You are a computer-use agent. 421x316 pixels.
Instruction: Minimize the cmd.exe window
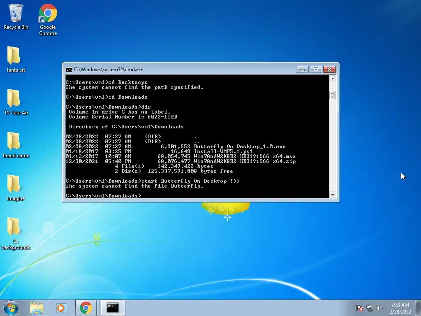tap(302, 70)
